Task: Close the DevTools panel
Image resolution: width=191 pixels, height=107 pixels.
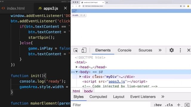Action: click(x=189, y=50)
